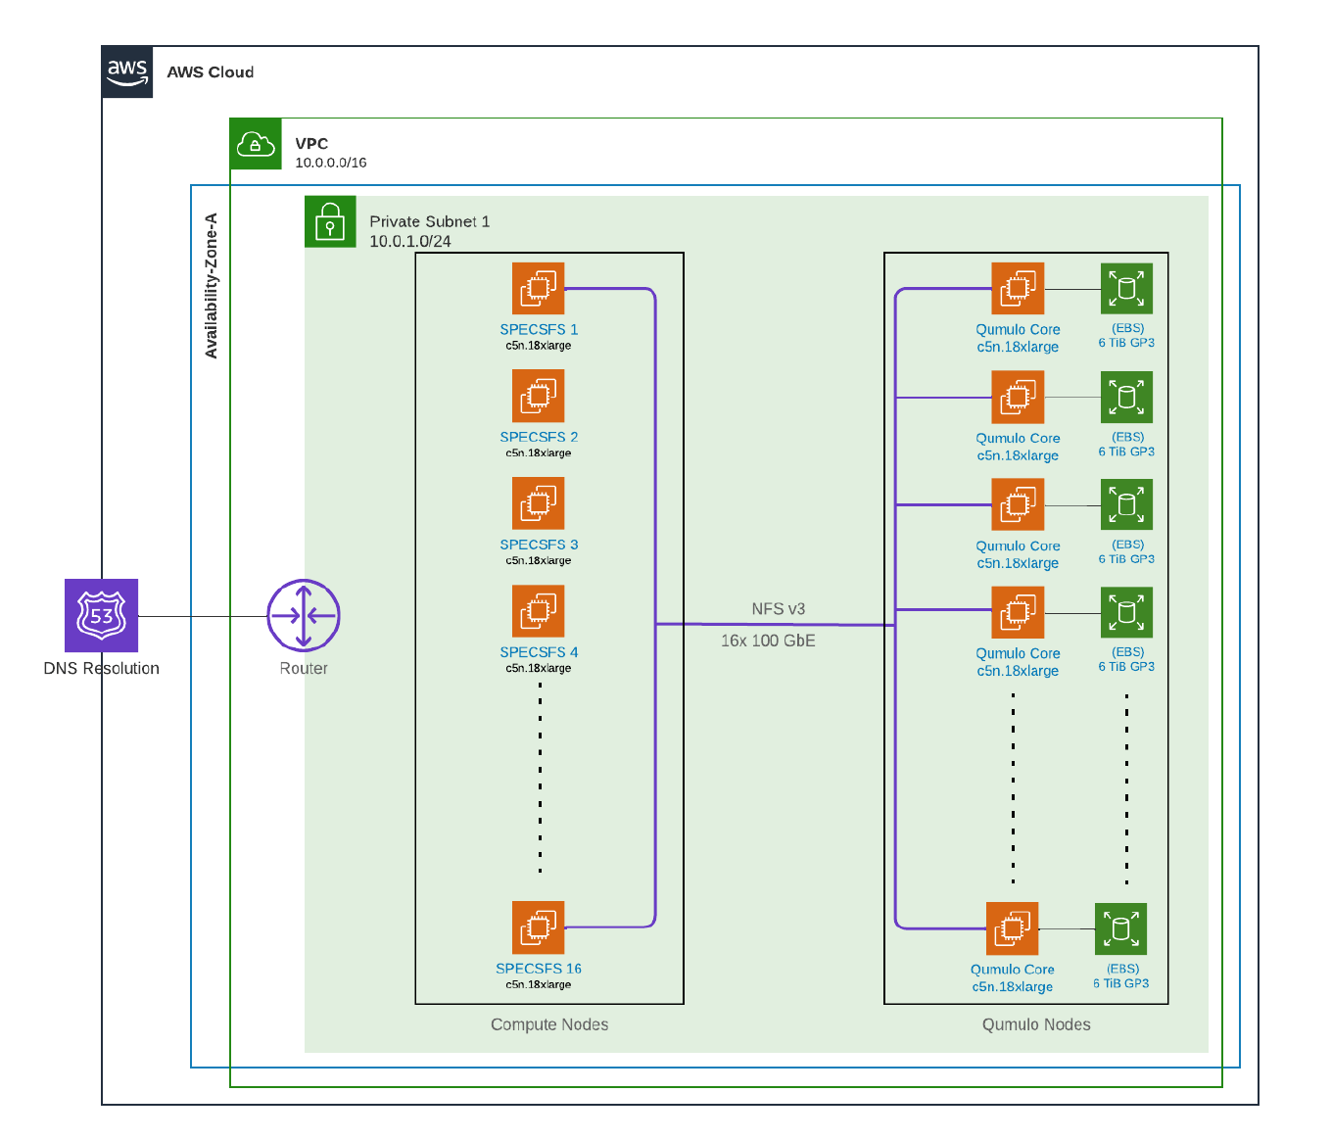Viewport: 1331px width, 1140px height.
Task: Select the SPECSFS 16 instance icon
Action: point(539,927)
